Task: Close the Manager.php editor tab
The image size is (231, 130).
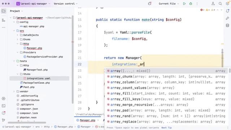Action: [98, 120]
